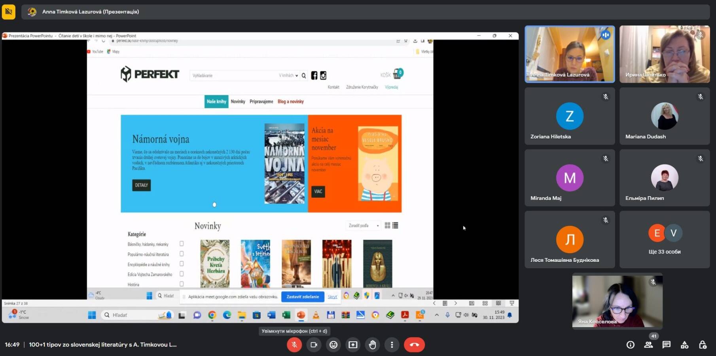Viewport: 716px width, 356px height.
Task: Open chat with everyone
Action: point(667,345)
